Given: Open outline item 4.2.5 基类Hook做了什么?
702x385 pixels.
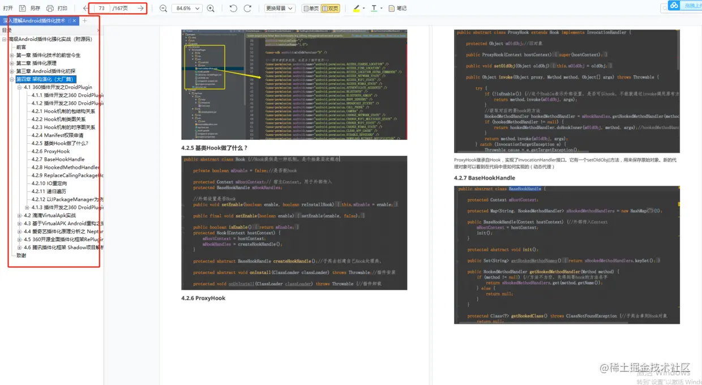Looking at the screenshot, I should 60,143.
